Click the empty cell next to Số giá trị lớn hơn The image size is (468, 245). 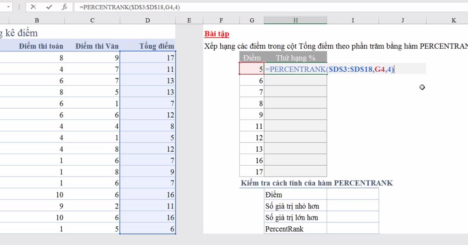click(353, 217)
